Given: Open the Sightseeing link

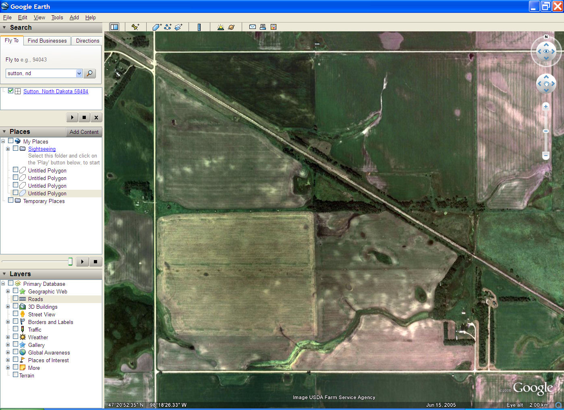Looking at the screenshot, I should click(42, 149).
